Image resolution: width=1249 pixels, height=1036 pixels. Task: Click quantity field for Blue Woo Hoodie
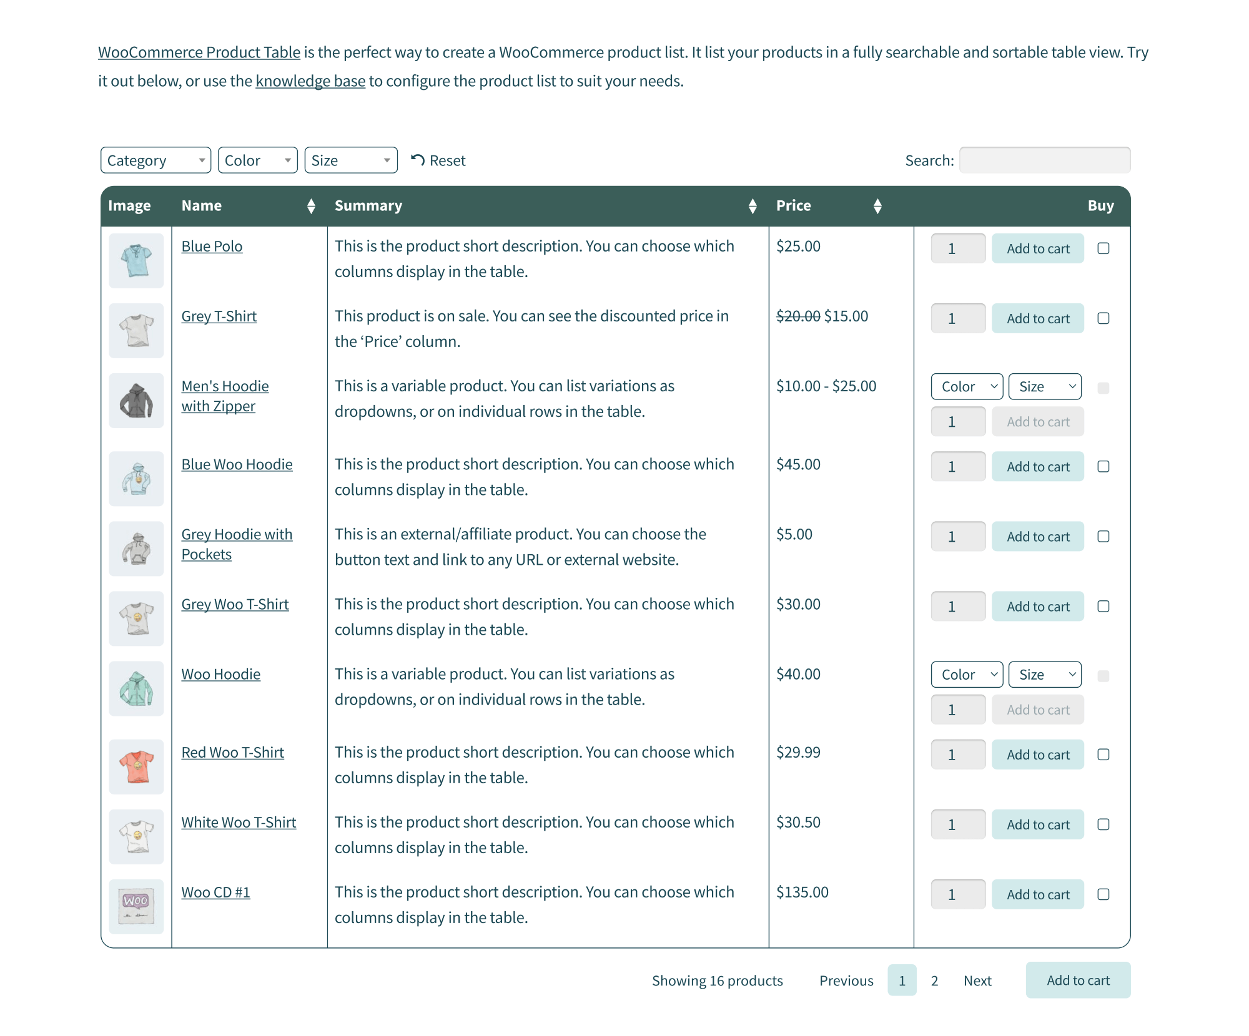(x=958, y=466)
